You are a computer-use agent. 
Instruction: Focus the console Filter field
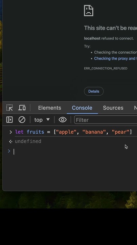click(x=106, y=120)
